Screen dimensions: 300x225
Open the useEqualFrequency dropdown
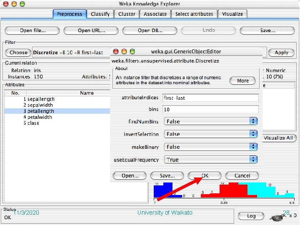211,160
